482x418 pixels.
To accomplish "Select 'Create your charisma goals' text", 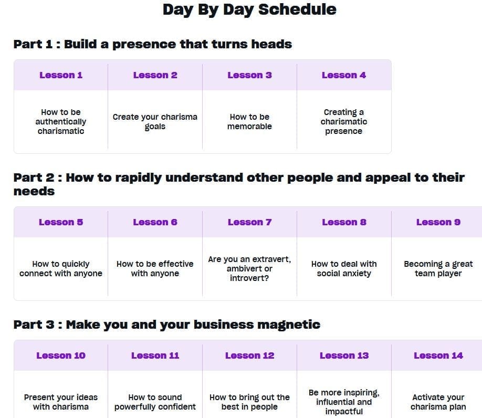I will (x=155, y=122).
